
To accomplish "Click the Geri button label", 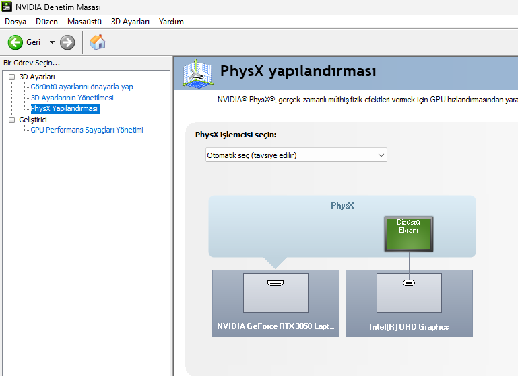I will point(34,42).
